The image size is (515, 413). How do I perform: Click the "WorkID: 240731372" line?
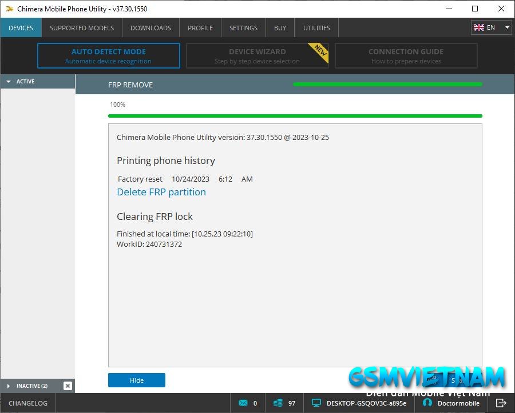[x=149, y=244]
